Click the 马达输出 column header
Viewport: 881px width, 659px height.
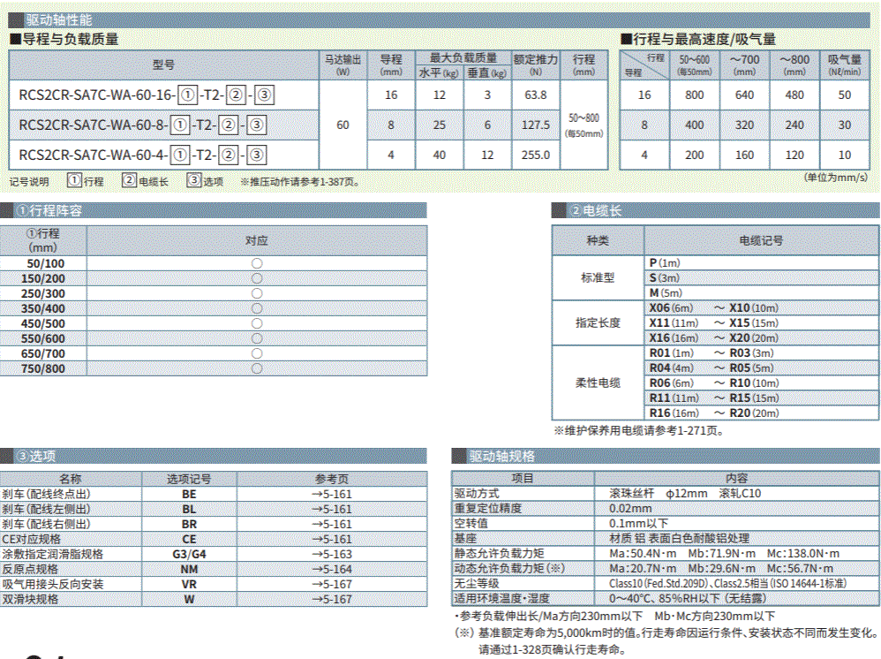tap(343, 64)
